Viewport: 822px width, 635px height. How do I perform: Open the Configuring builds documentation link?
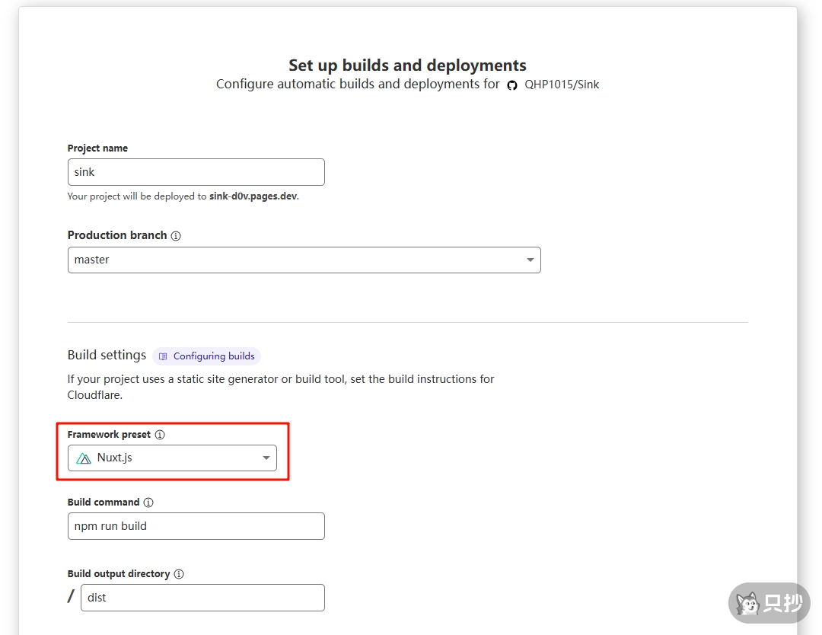pos(213,356)
